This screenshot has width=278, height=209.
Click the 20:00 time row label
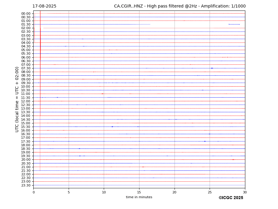(x=26, y=160)
